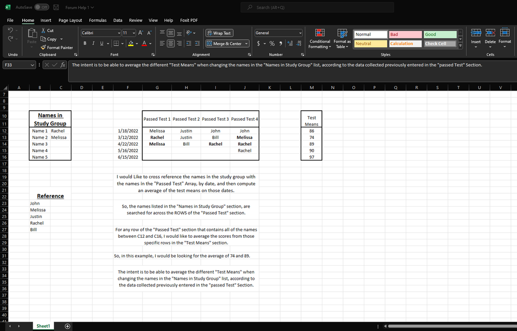Open the font name Calibri dropdown

[119, 33]
